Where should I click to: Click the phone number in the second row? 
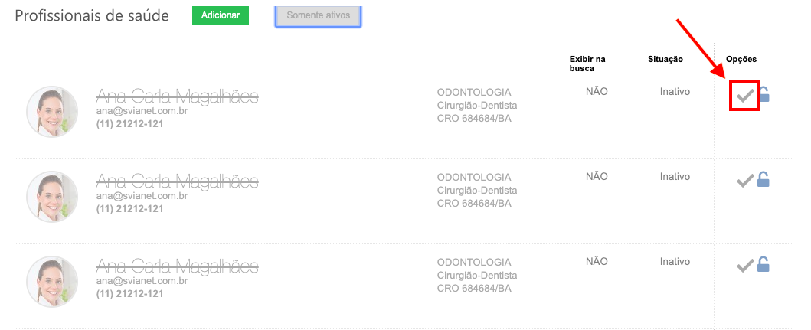(x=130, y=208)
